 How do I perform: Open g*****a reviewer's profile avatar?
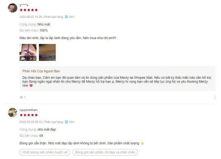coord(12,8)
